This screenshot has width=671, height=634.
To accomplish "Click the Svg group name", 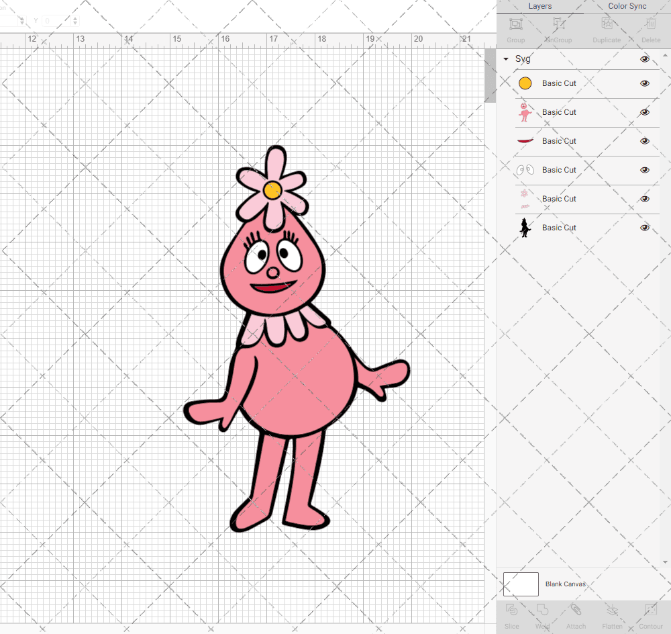I will point(523,58).
